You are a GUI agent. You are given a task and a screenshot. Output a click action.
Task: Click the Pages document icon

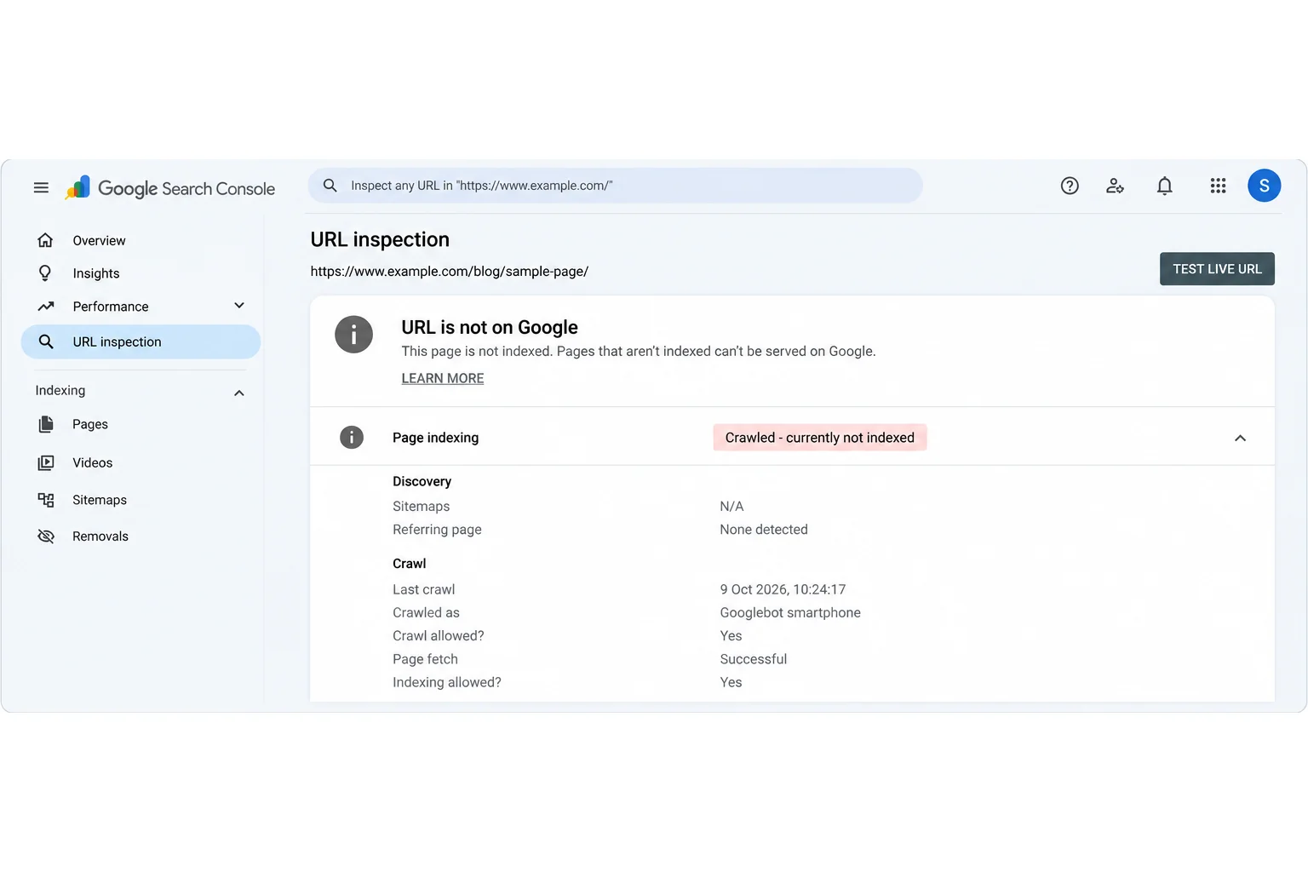pos(46,424)
